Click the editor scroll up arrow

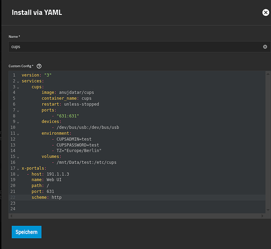click(x=268, y=74)
